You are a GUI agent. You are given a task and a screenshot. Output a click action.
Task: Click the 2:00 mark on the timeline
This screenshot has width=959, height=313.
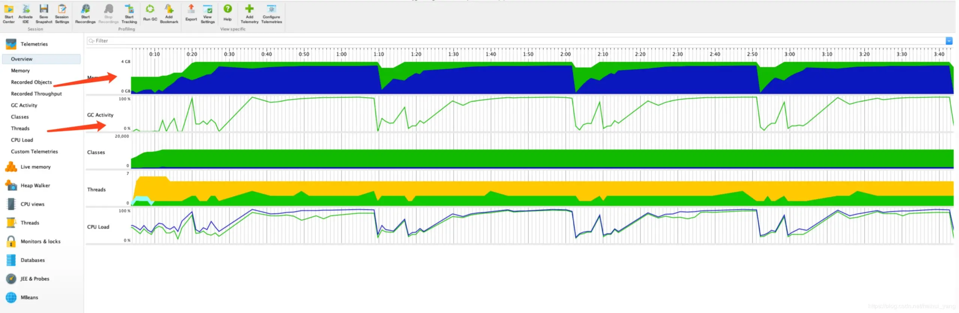(x=565, y=54)
